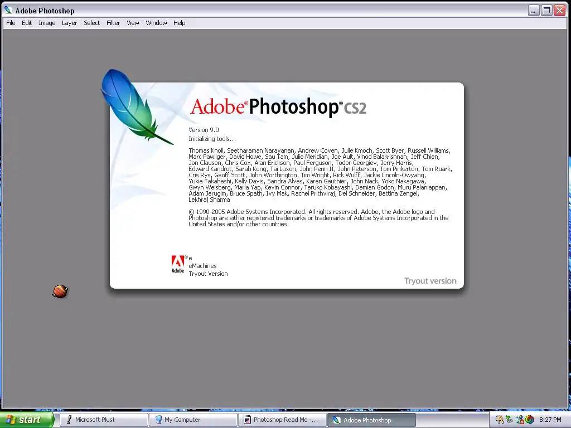The height and width of the screenshot is (428, 571).
Task: Click the "Adobe Photoshop CS2" title logo
Action: point(278,107)
